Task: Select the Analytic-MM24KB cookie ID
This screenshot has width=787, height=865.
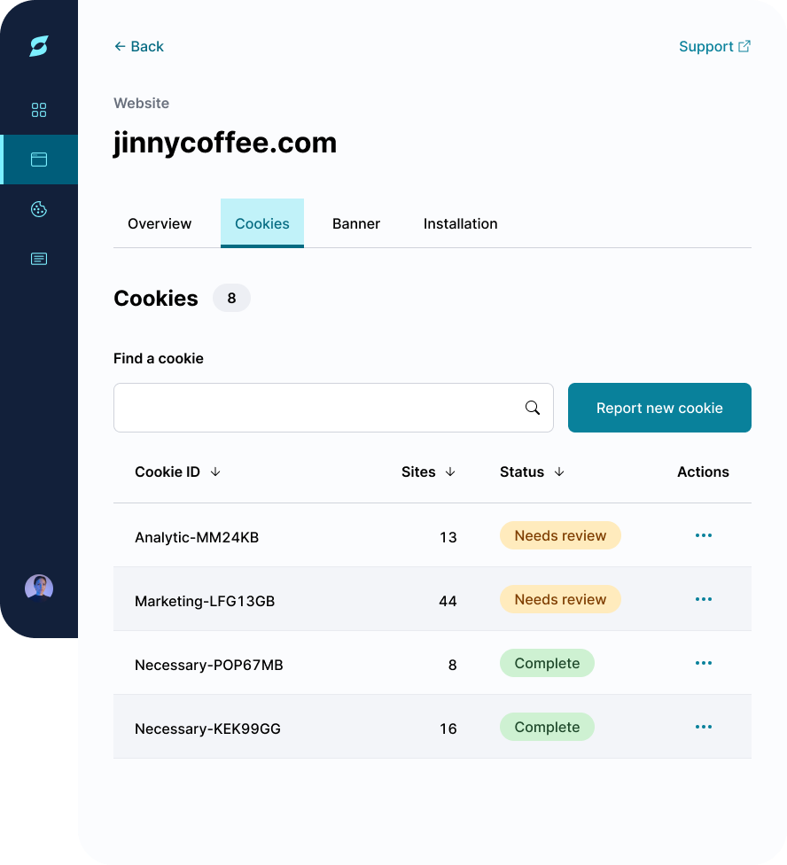Action: click(197, 537)
